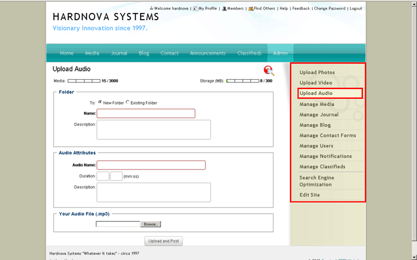The height and width of the screenshot is (260, 417).
Task: Switch to the Classifieds nav tab
Action: (250, 53)
